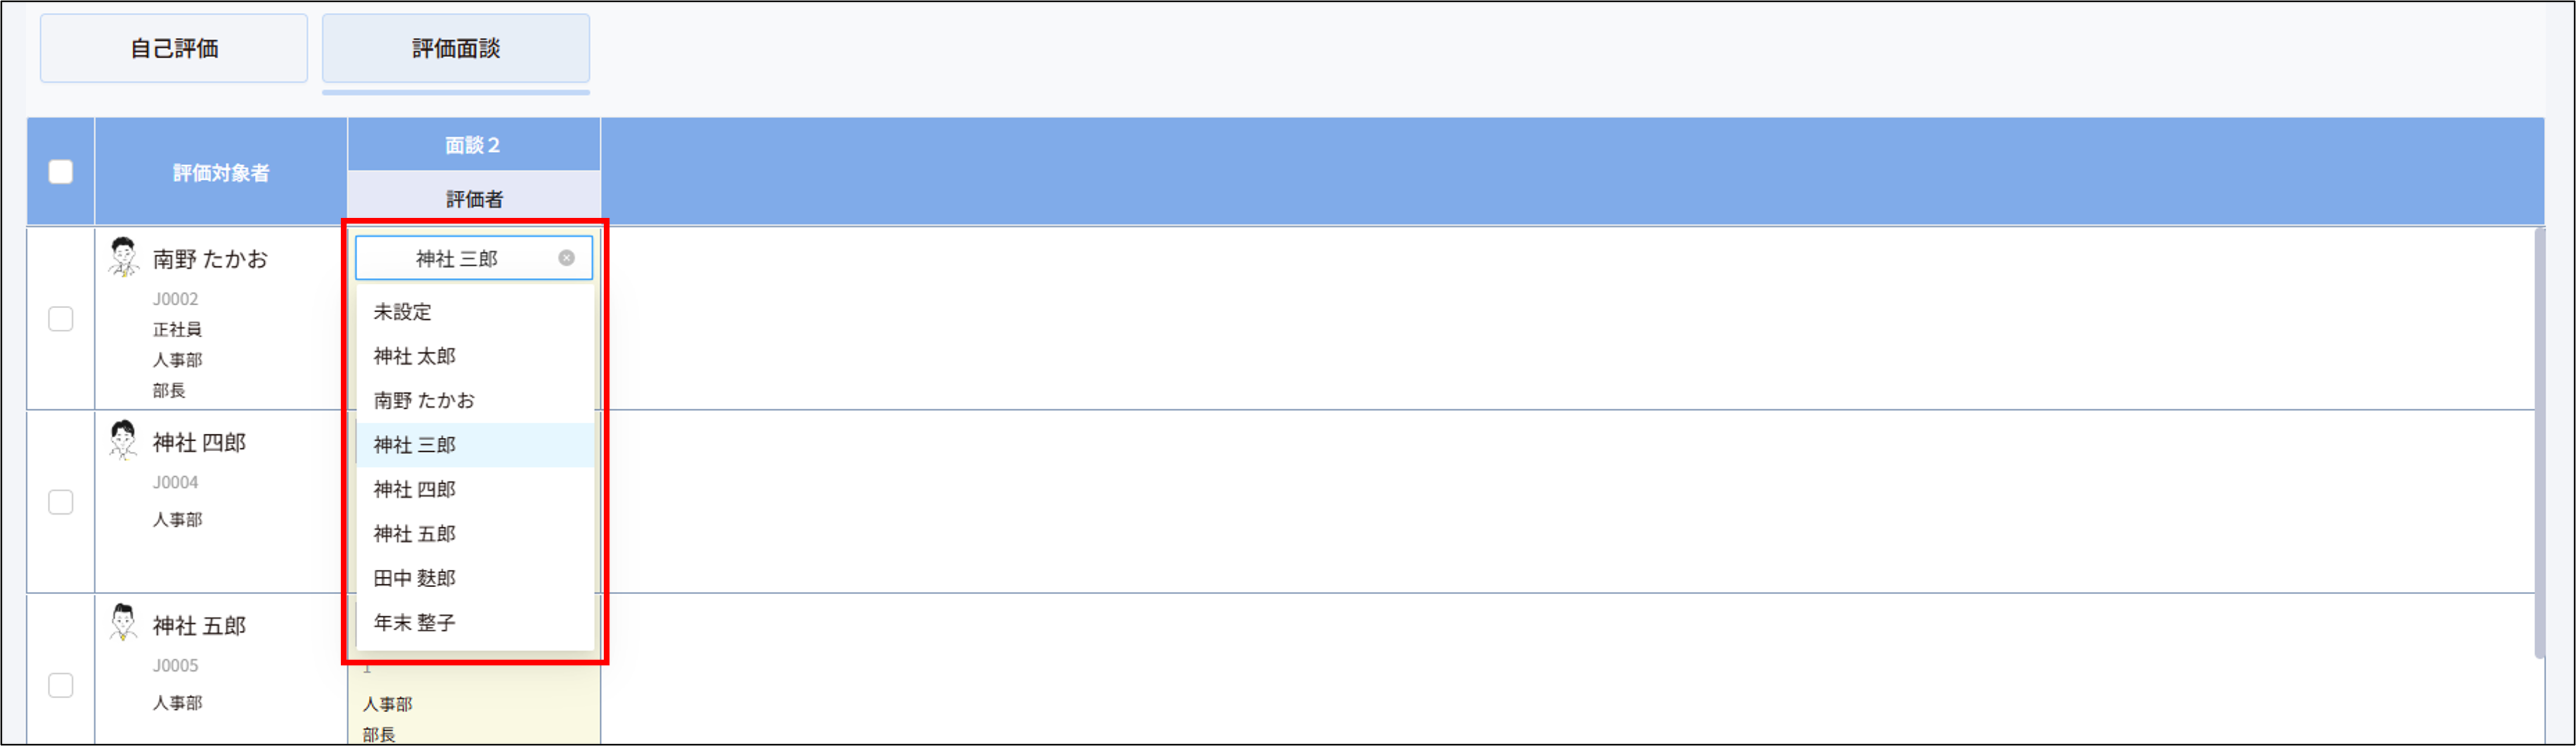Open the 評価面談 tab
The image size is (2576, 746).
tap(456, 49)
